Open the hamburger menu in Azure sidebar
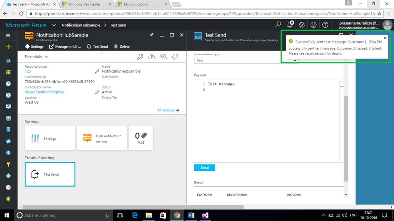Screen dimensions: 394x221 coord(8,35)
